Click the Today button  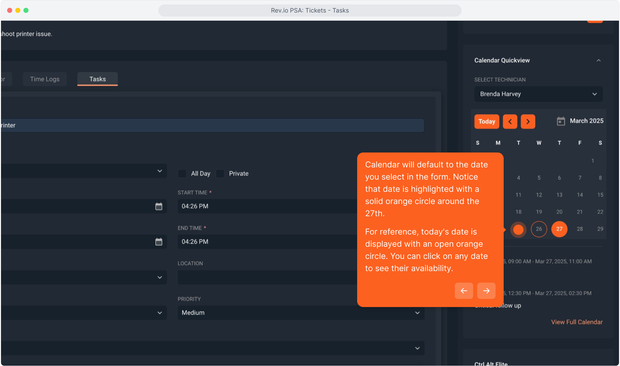coord(486,122)
